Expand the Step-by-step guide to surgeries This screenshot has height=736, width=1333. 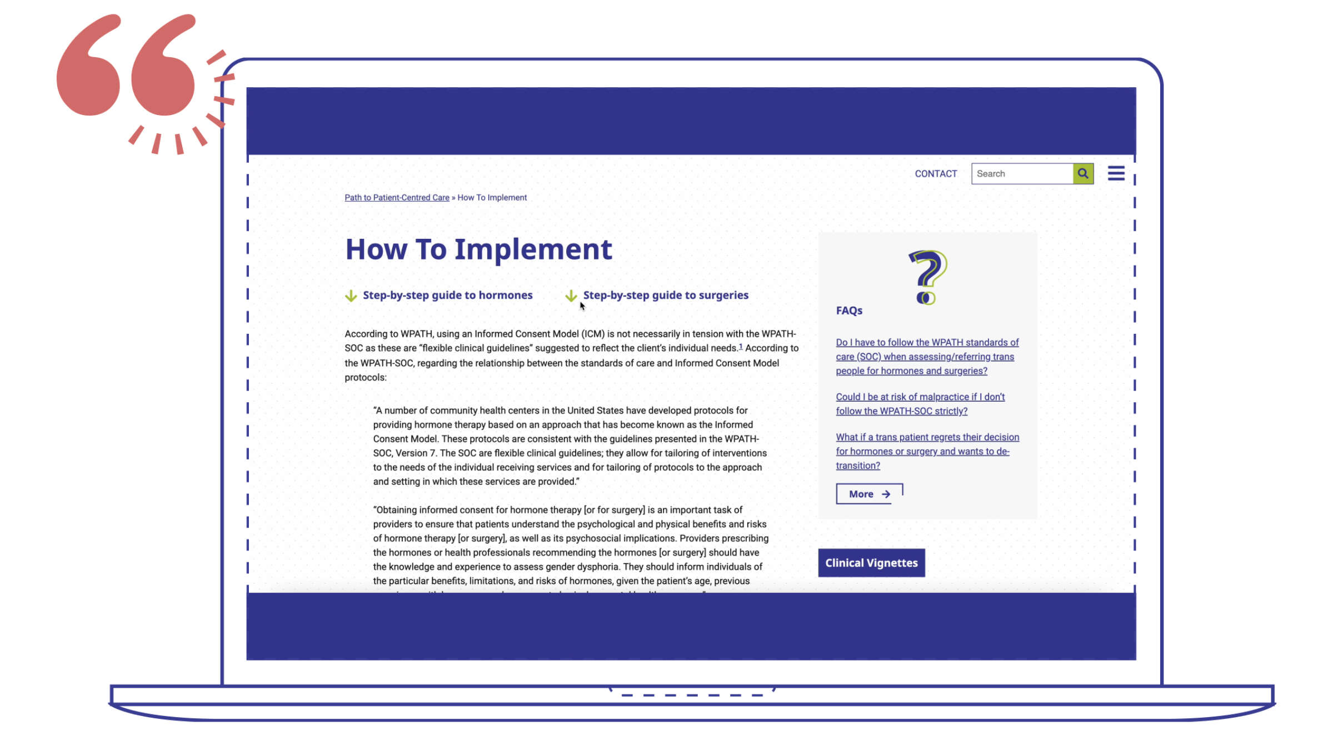[666, 294]
